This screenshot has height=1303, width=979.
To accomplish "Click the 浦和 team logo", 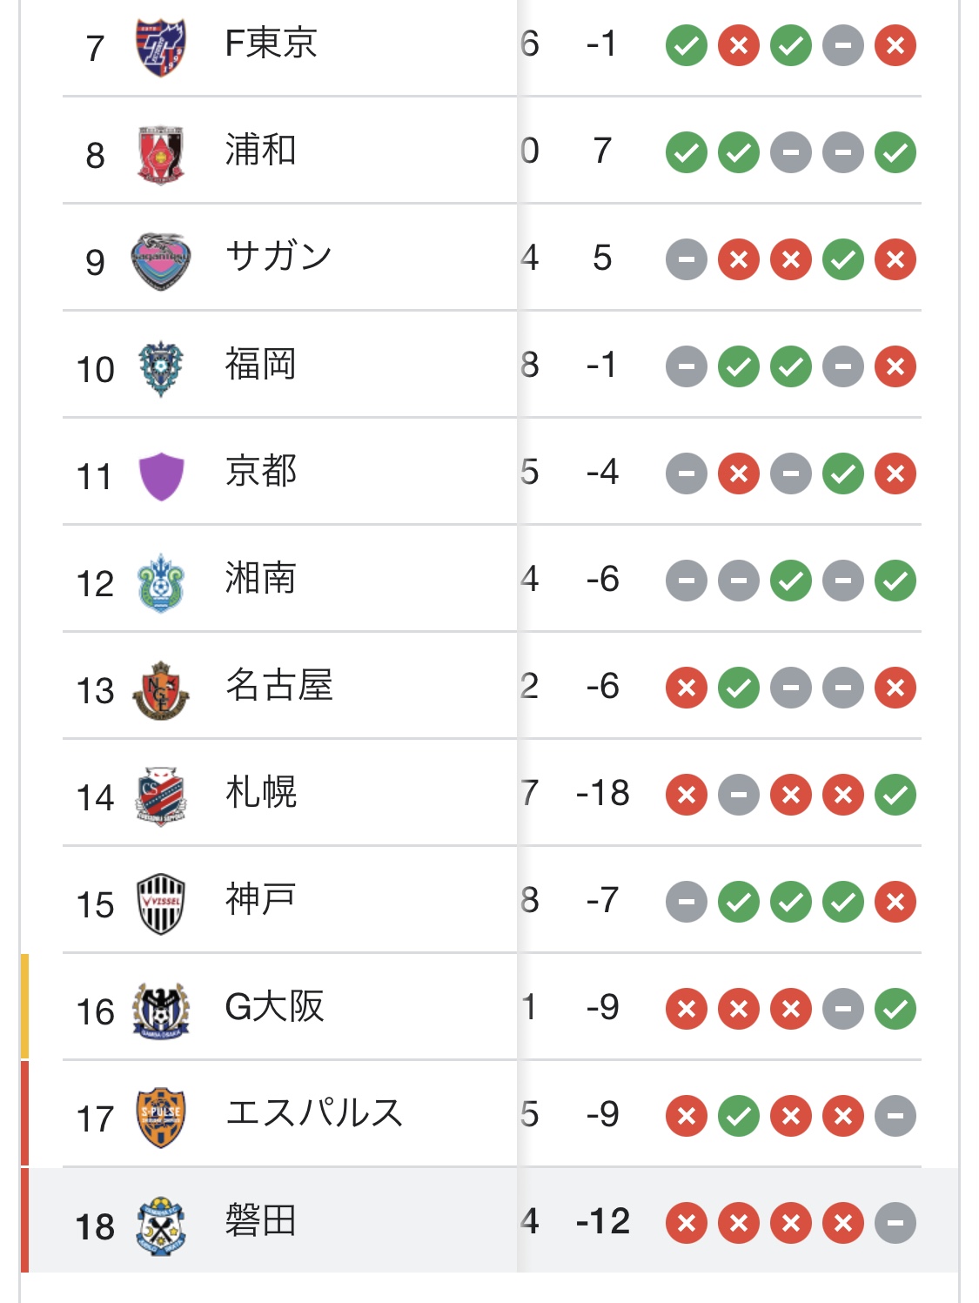I will pyautogui.click(x=161, y=154).
